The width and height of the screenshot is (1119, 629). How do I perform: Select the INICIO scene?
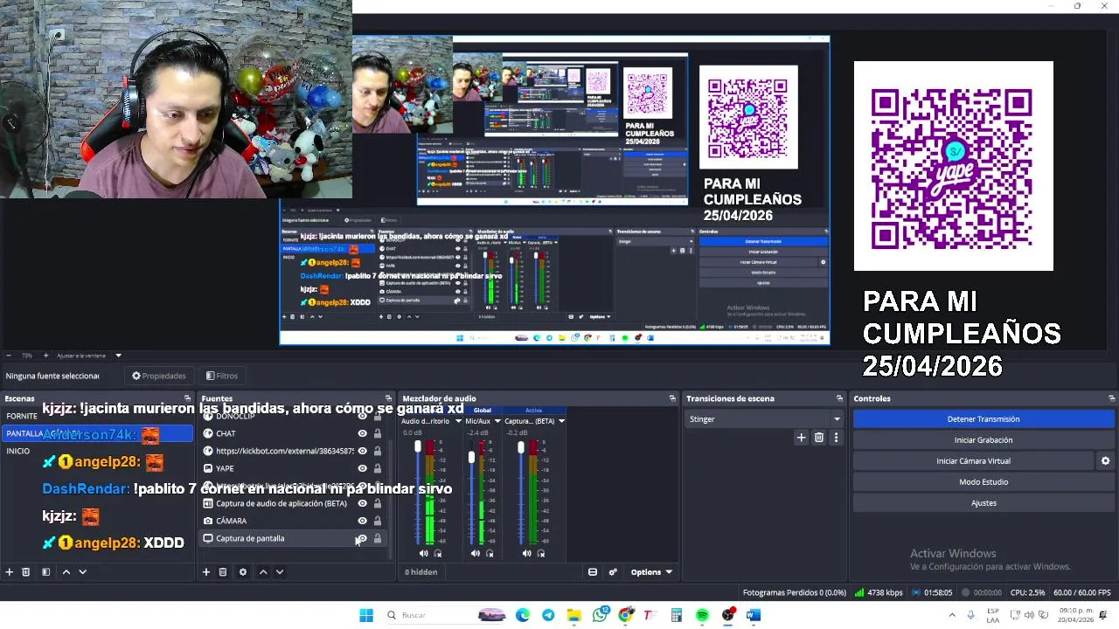click(x=98, y=451)
